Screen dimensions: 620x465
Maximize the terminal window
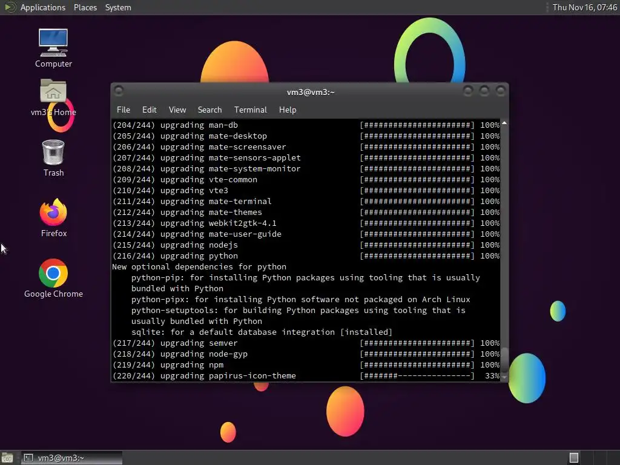tap(484, 91)
